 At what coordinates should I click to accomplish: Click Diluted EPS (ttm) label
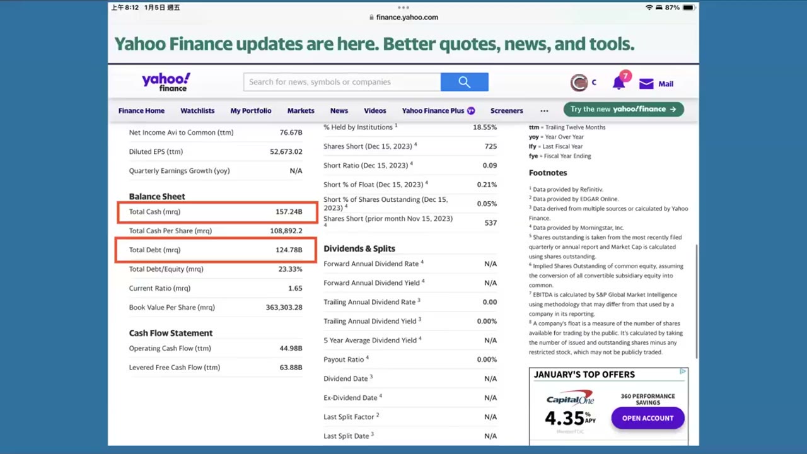point(156,152)
